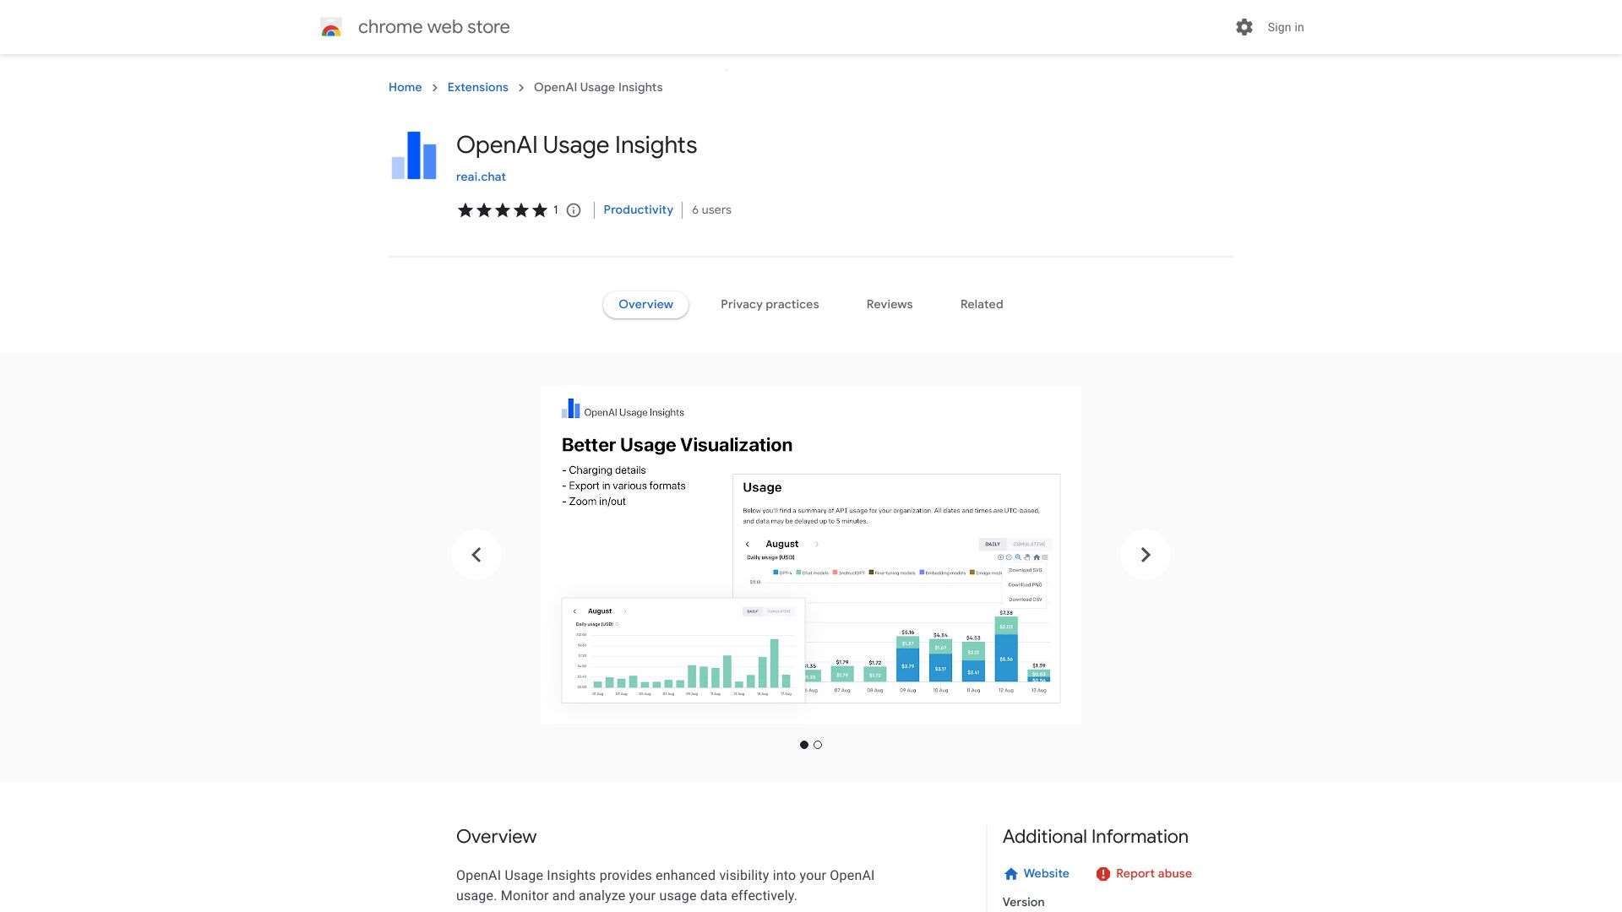Select the second carousel dot
Image resolution: width=1622 pixels, height=912 pixels.
(818, 745)
